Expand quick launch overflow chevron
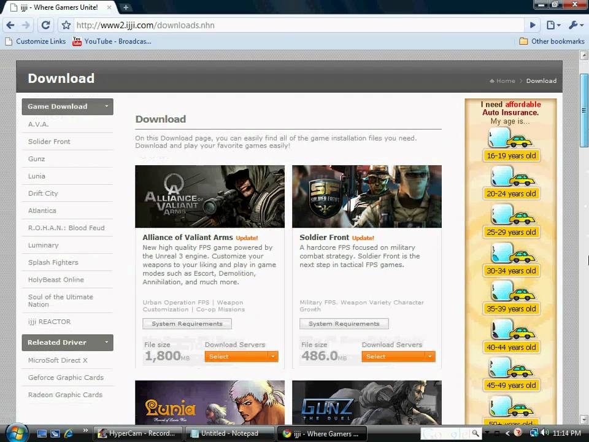This screenshot has width=589, height=442. tap(85, 431)
